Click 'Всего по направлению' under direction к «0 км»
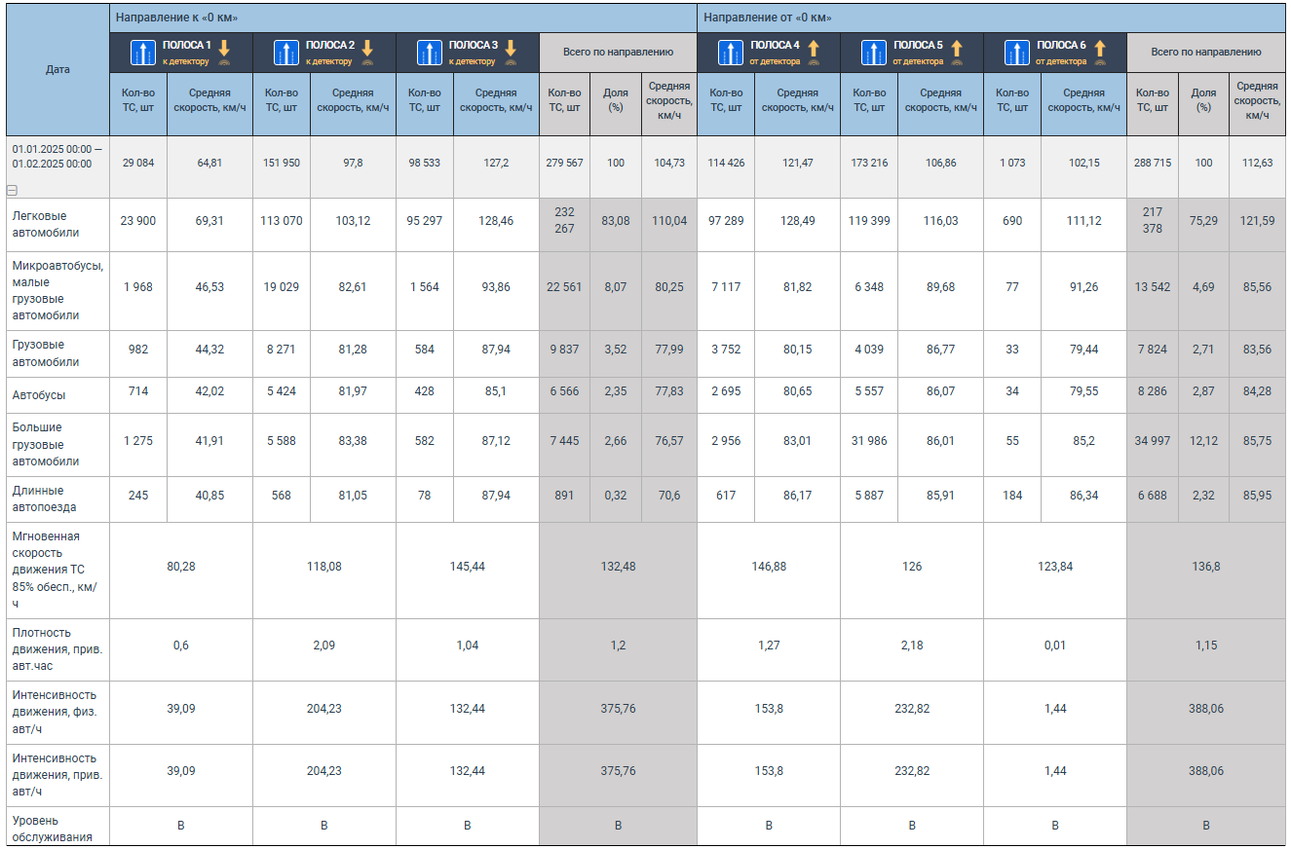The width and height of the screenshot is (1291, 849). [618, 53]
